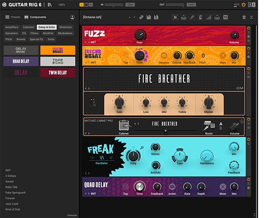Viewport: 278px width, 218px height.
Task: Switch to the Presets tab
Action: pyautogui.click(x=13, y=17)
